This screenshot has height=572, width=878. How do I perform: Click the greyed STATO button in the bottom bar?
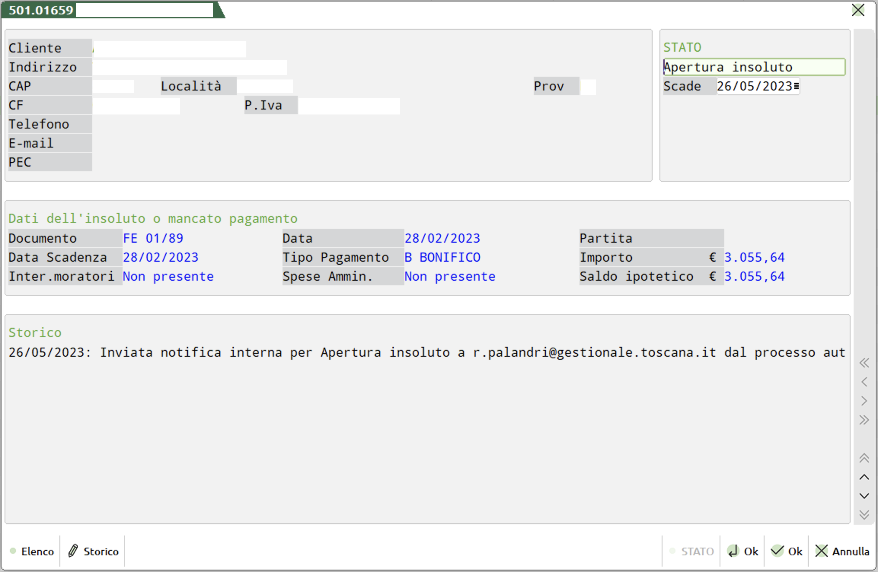[x=692, y=551]
